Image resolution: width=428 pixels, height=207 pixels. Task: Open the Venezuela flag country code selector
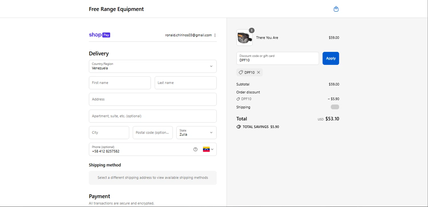pyautogui.click(x=208, y=149)
